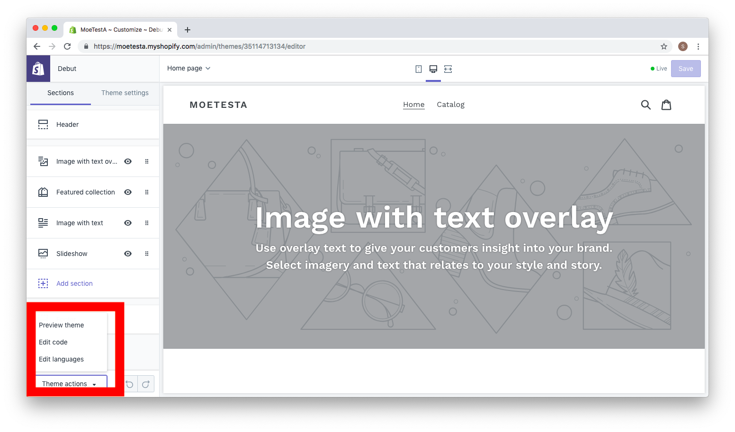Choose Edit code from the menu
Image resolution: width=735 pixels, height=432 pixels.
pos(53,342)
